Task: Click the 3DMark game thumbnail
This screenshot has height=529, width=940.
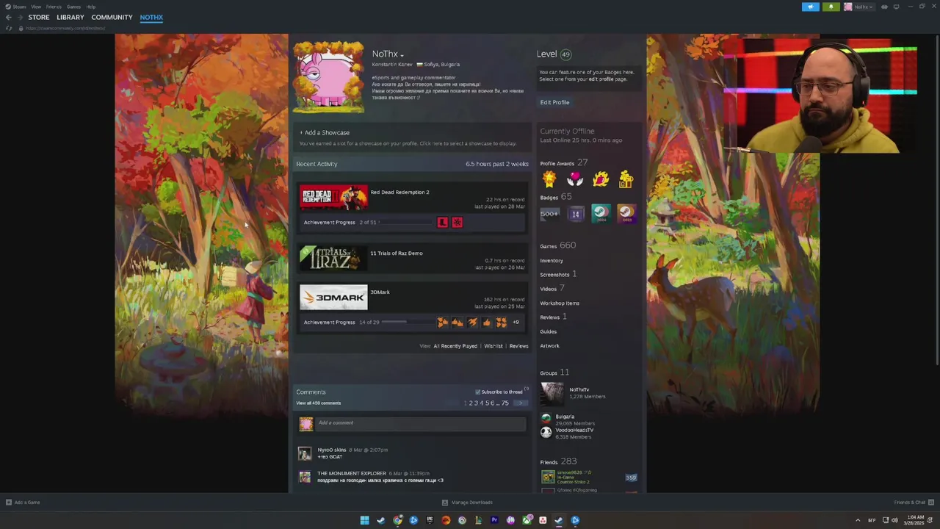Action: pyautogui.click(x=333, y=298)
